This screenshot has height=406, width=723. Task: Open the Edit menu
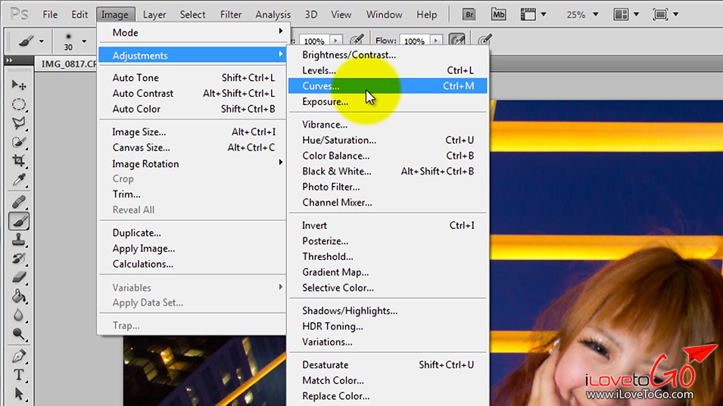[79, 14]
